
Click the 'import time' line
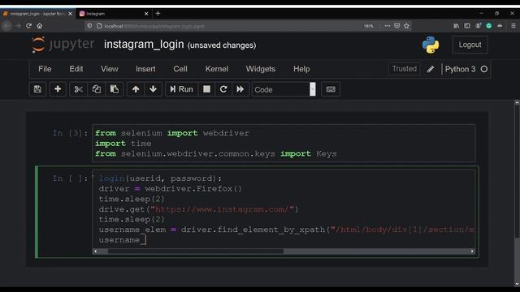123,144
